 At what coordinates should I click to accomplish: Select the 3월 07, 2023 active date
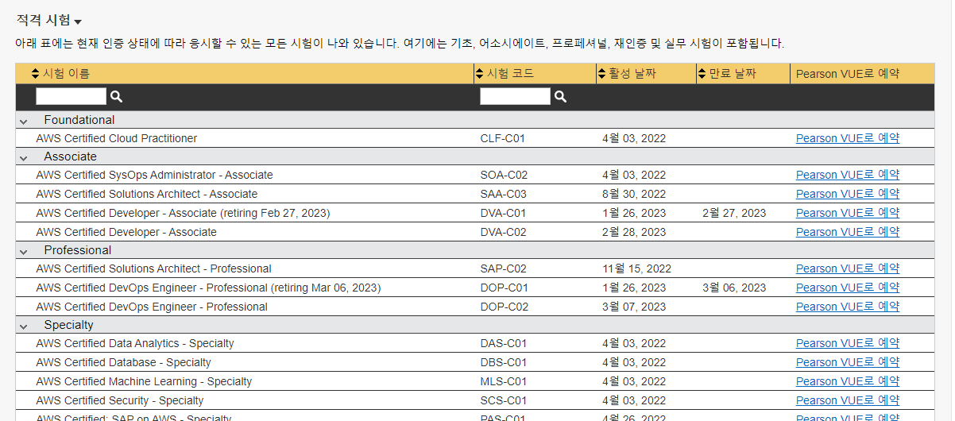coord(634,307)
